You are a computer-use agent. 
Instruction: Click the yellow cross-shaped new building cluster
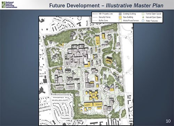point(93,95)
